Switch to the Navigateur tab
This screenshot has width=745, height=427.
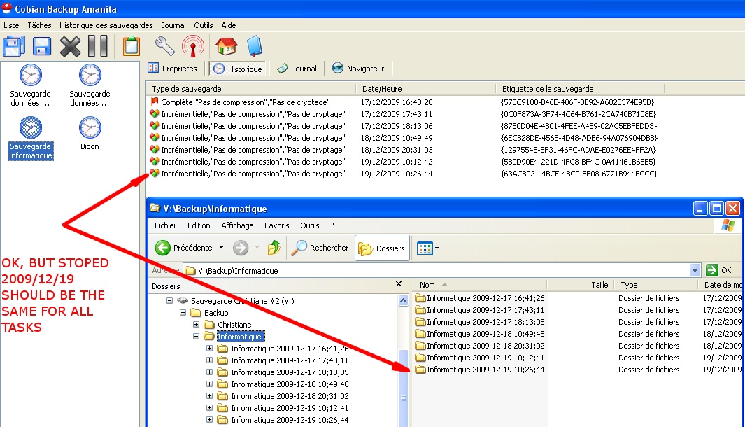(357, 69)
